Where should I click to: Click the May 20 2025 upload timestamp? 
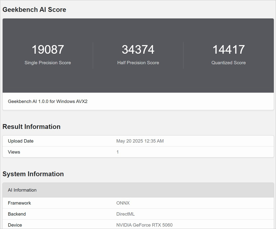click(140, 141)
